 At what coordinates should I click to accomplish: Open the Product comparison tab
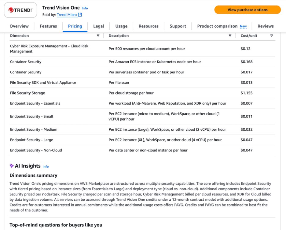[217, 26]
